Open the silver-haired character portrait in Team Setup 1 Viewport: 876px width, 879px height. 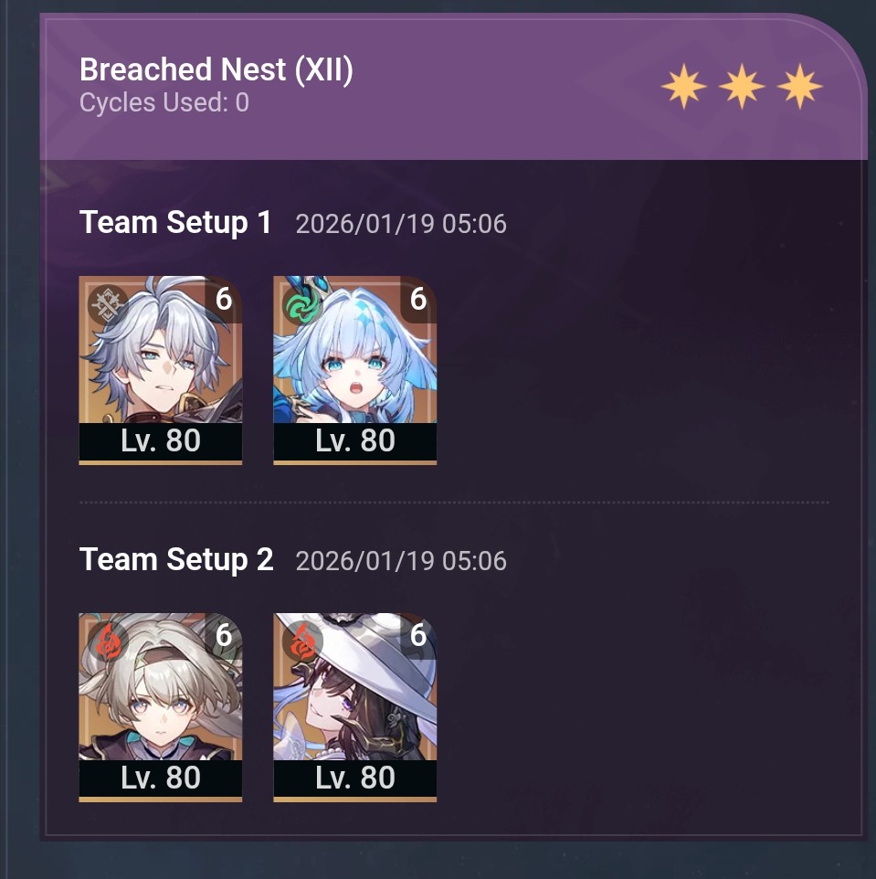[160, 370]
